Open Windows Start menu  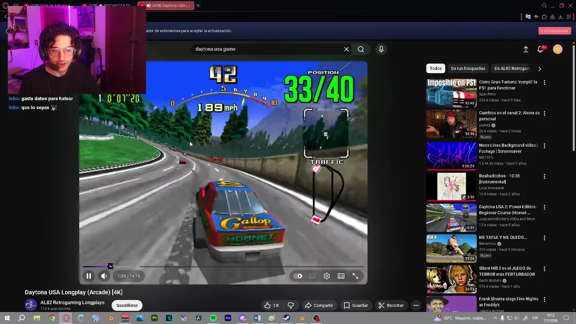coord(7,318)
